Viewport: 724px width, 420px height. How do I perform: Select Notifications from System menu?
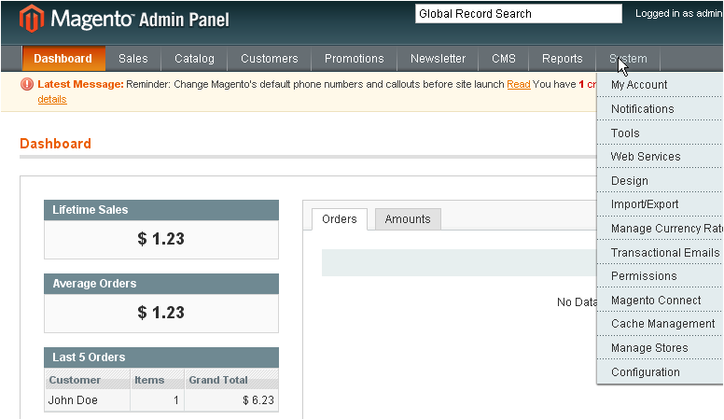tap(660, 109)
